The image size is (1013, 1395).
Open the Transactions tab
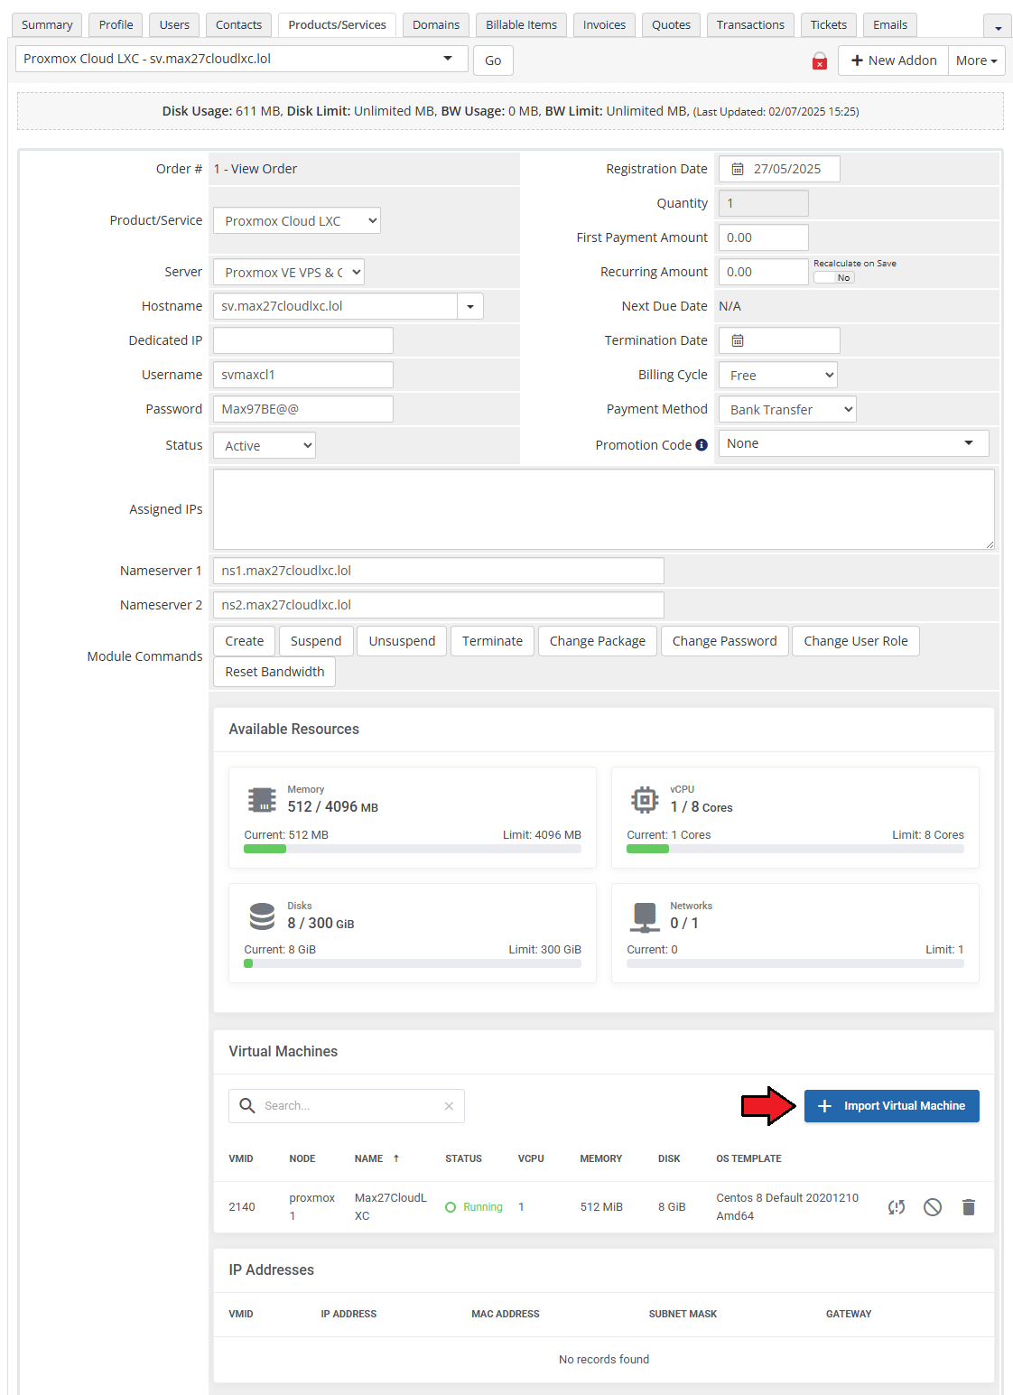(x=751, y=25)
